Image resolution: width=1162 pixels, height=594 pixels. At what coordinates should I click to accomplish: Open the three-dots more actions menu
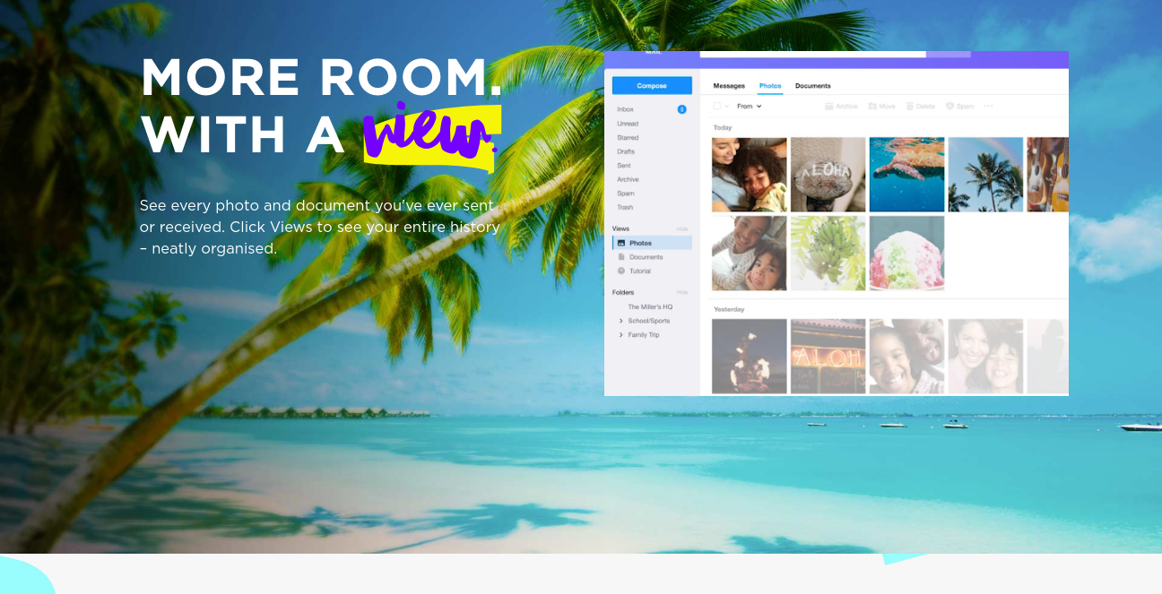pos(988,106)
